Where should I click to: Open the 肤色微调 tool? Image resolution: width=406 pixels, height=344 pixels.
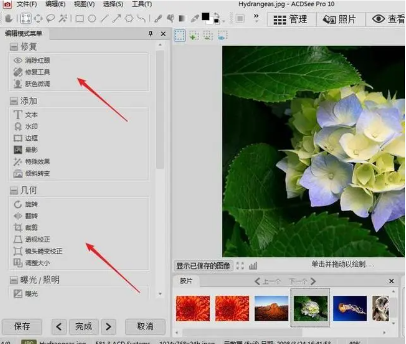click(32, 84)
